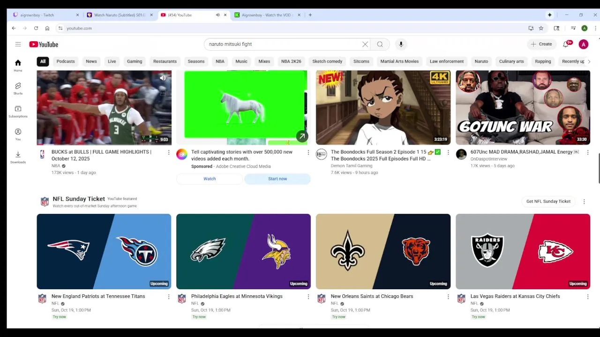Open Subscriptions in the left sidebar
600x337 pixels.
coord(18,111)
